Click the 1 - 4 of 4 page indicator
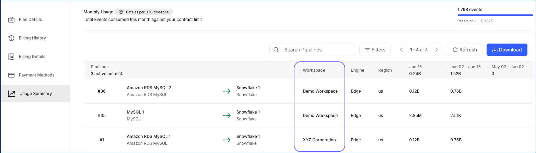The width and height of the screenshot is (536, 153). point(419,50)
